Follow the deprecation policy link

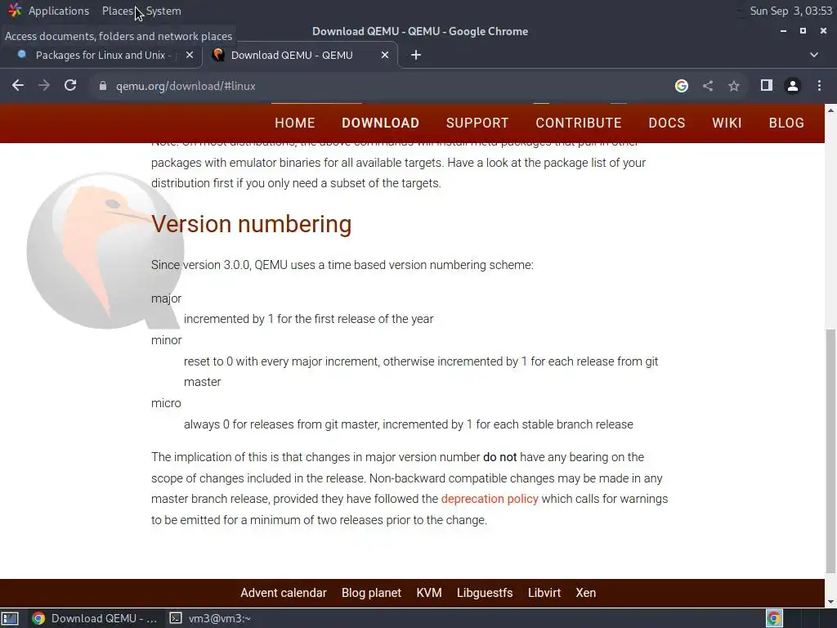[x=490, y=499]
